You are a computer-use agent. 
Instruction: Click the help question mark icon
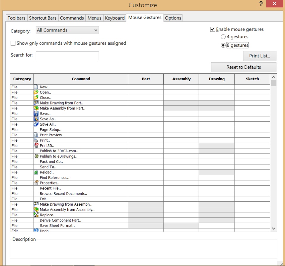261,4
